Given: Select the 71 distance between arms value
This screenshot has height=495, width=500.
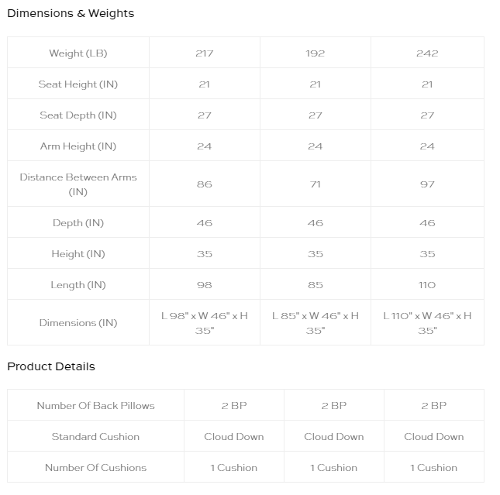Looking at the screenshot, I should point(315,184).
